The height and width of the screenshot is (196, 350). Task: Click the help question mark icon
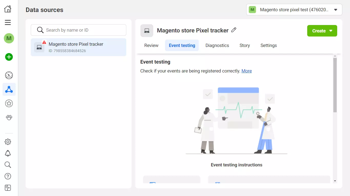click(x=8, y=176)
